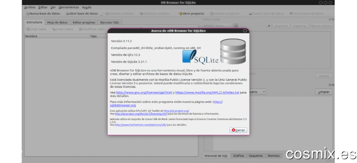This screenshot has width=357, height=163.
Task: Switch to the Ejecutar SQL tab
Action: (x=110, y=23)
